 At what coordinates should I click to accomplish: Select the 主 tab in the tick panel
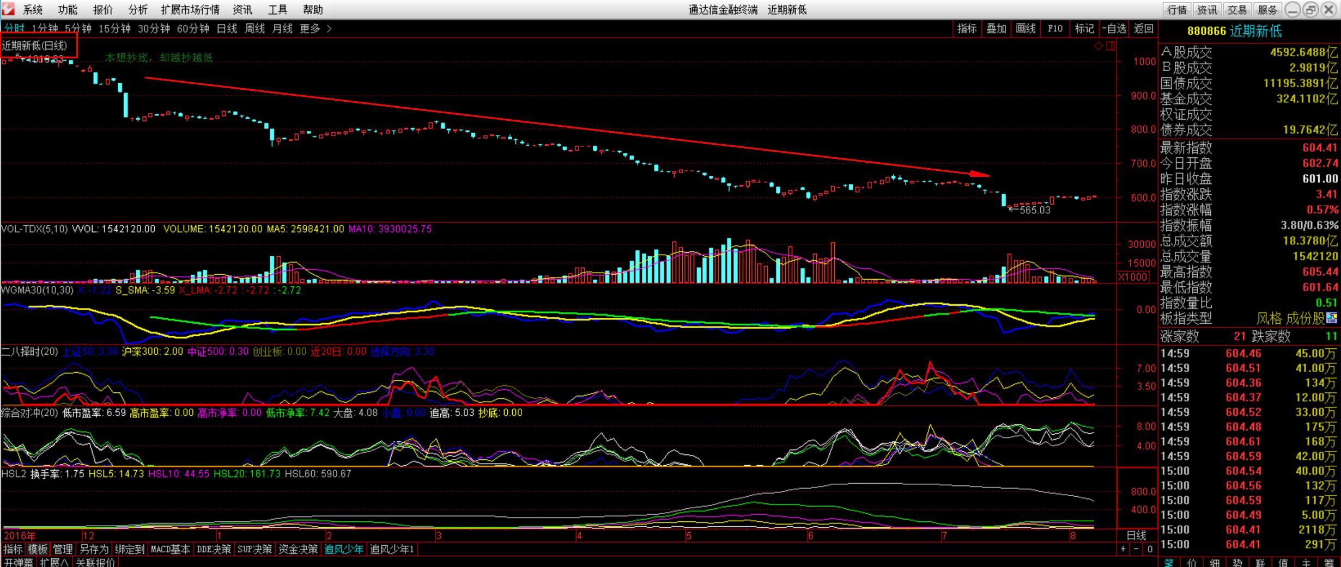pyautogui.click(x=1306, y=563)
